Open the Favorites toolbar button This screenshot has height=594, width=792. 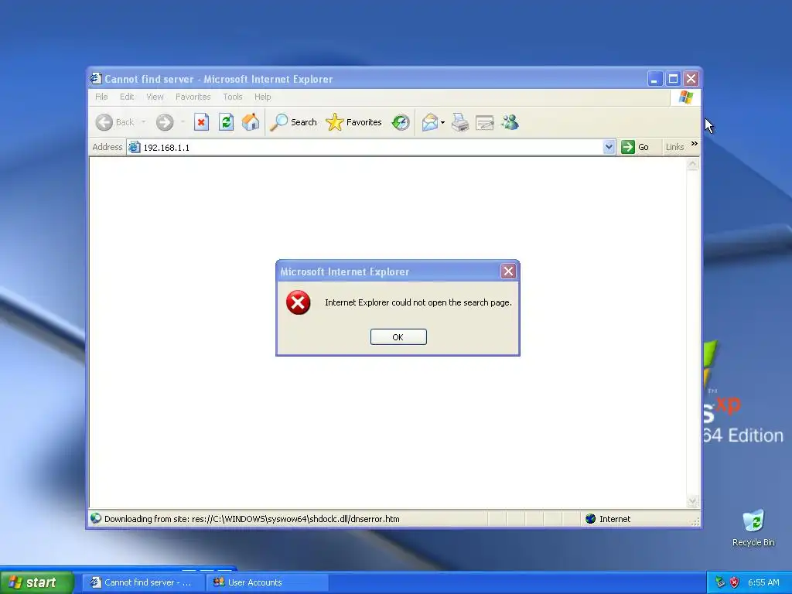click(354, 122)
